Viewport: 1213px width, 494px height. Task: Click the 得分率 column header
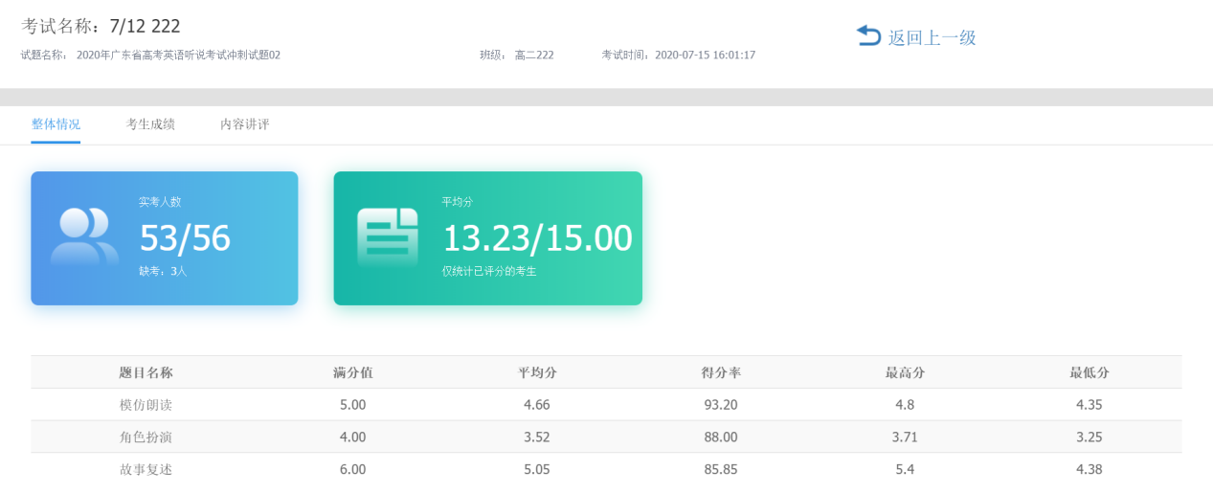(x=721, y=372)
